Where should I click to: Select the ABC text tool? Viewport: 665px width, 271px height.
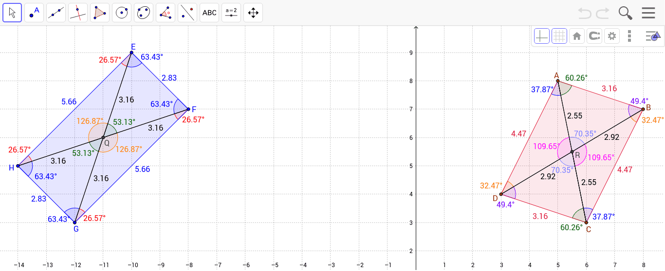click(x=209, y=13)
